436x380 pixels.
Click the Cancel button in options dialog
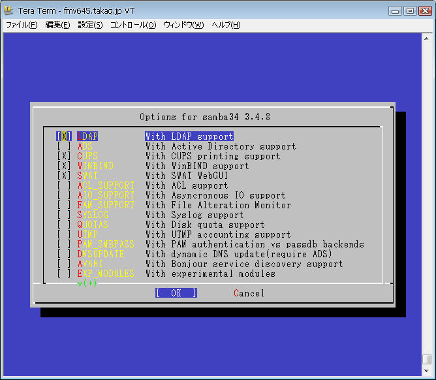(x=249, y=293)
